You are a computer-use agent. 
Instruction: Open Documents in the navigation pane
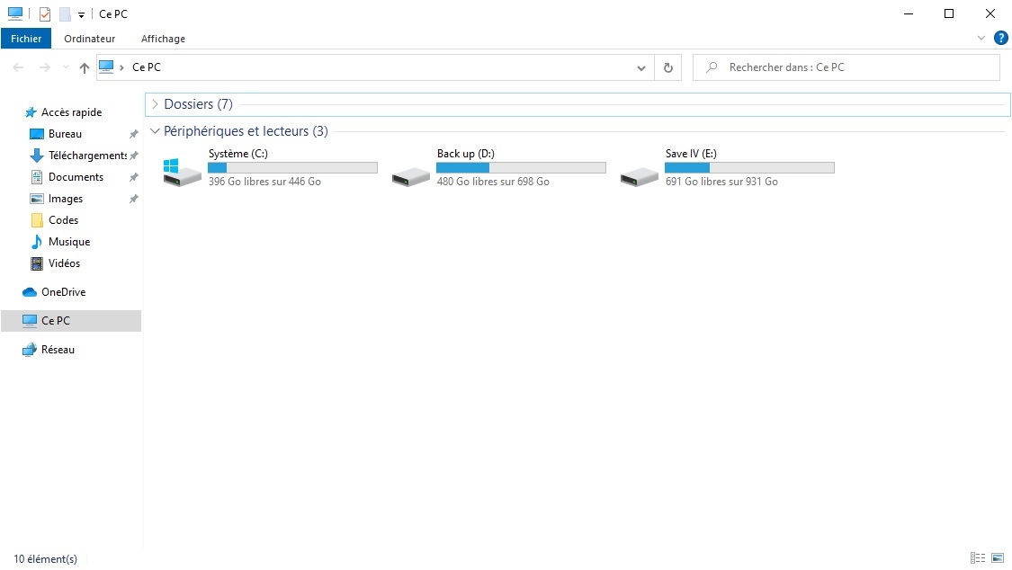tap(76, 177)
